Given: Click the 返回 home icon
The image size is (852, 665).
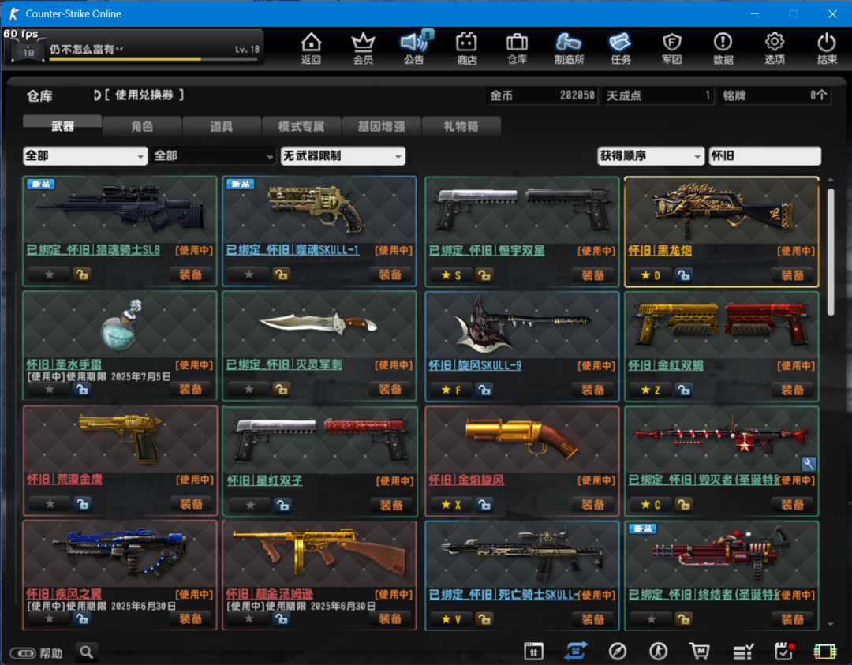Looking at the screenshot, I should tap(312, 48).
